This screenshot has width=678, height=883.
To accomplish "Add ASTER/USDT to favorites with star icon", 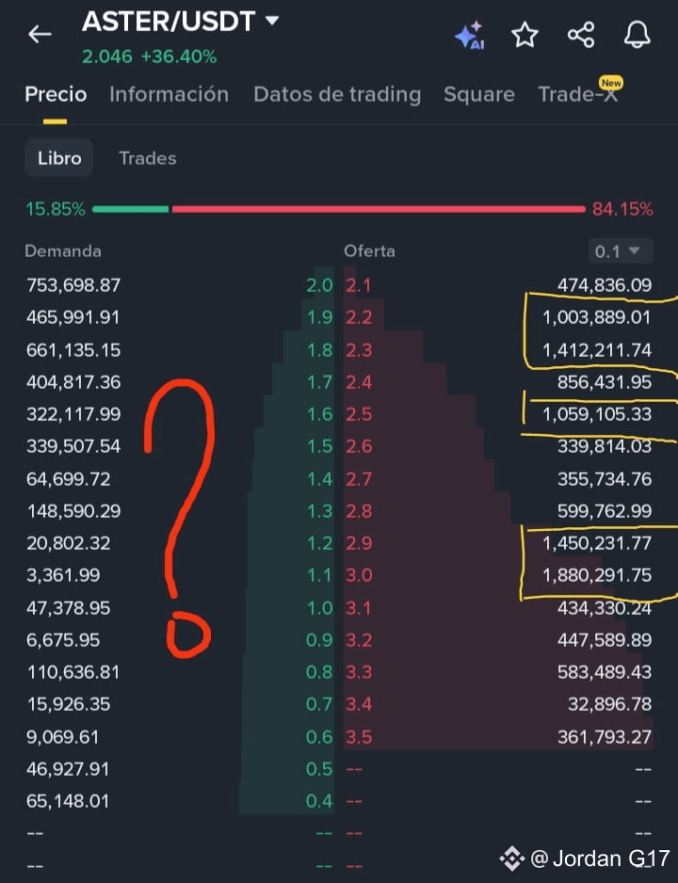I will click(525, 35).
